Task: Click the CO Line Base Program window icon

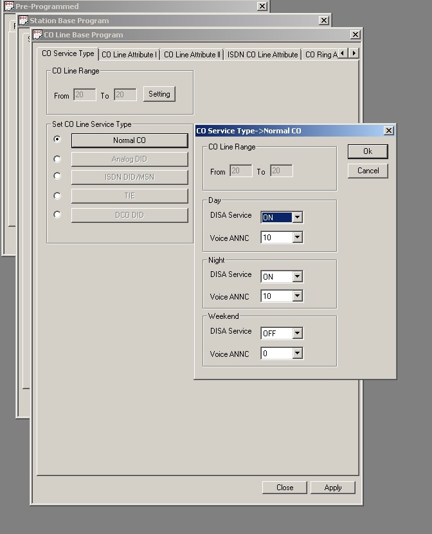Action: click(x=38, y=35)
